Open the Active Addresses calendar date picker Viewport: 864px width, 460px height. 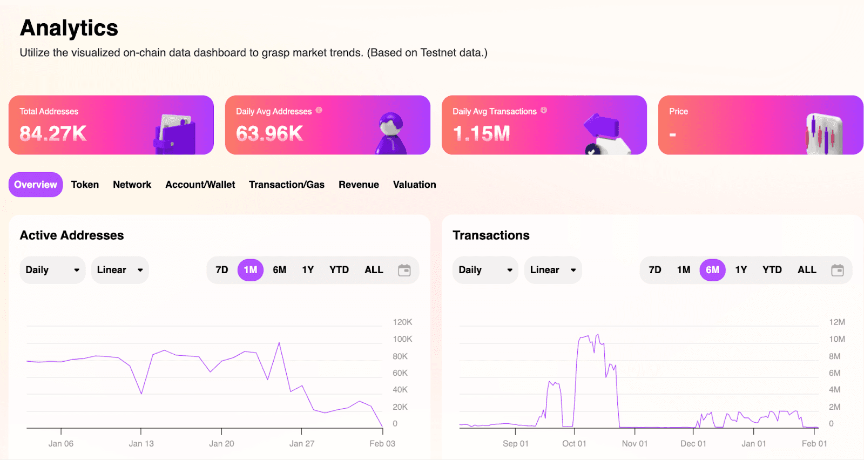coord(404,270)
